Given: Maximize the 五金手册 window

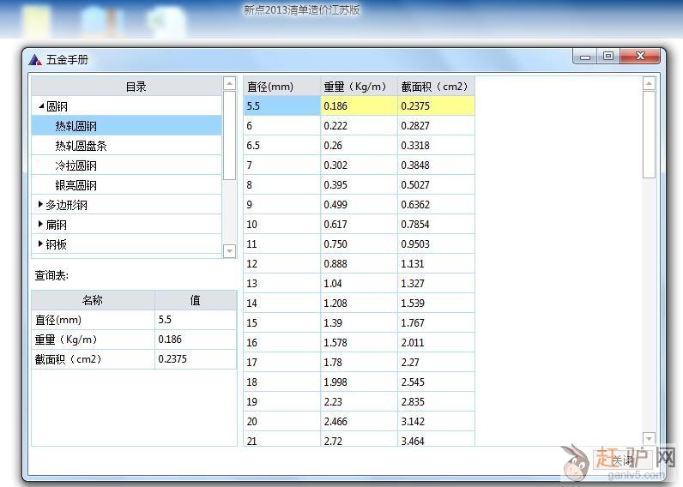Looking at the screenshot, I should coord(608,57).
